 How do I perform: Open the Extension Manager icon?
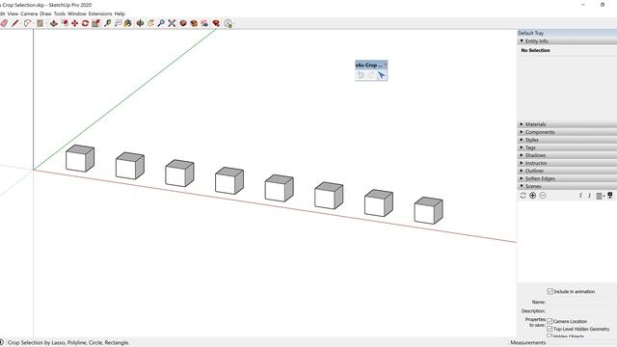(216, 23)
